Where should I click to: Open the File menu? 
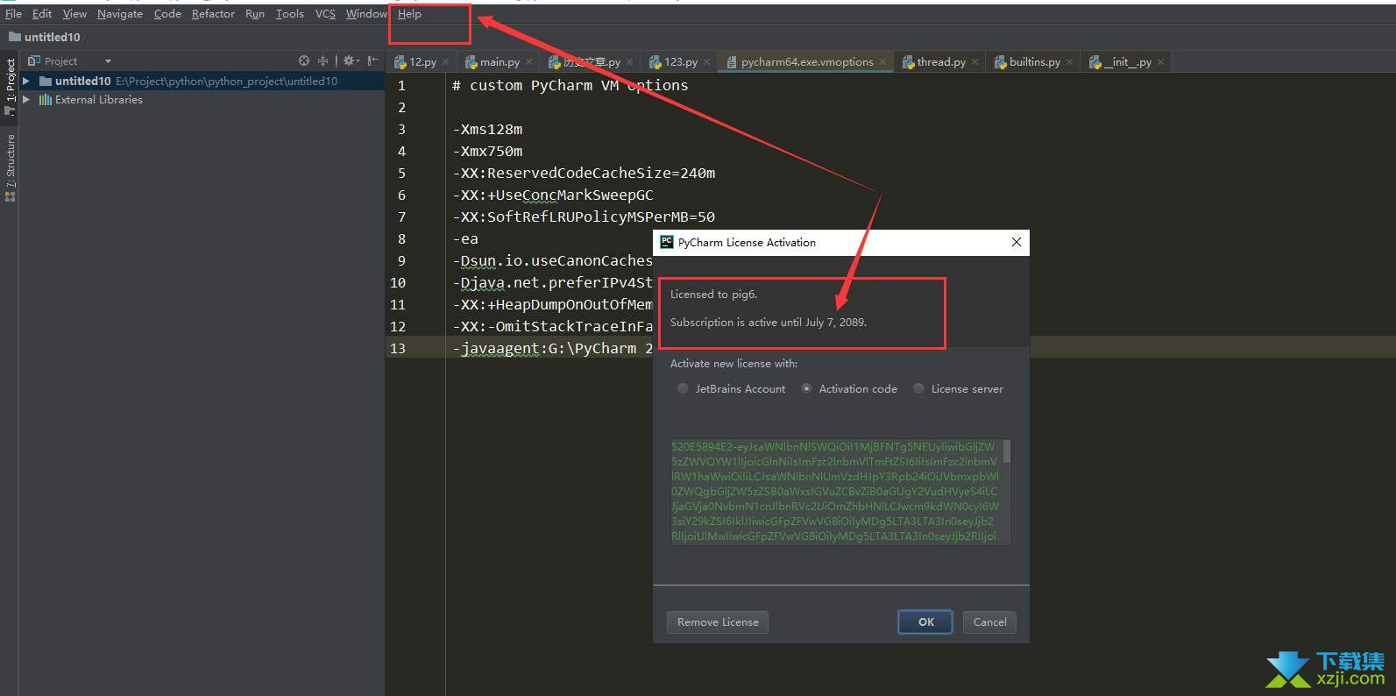(x=13, y=14)
